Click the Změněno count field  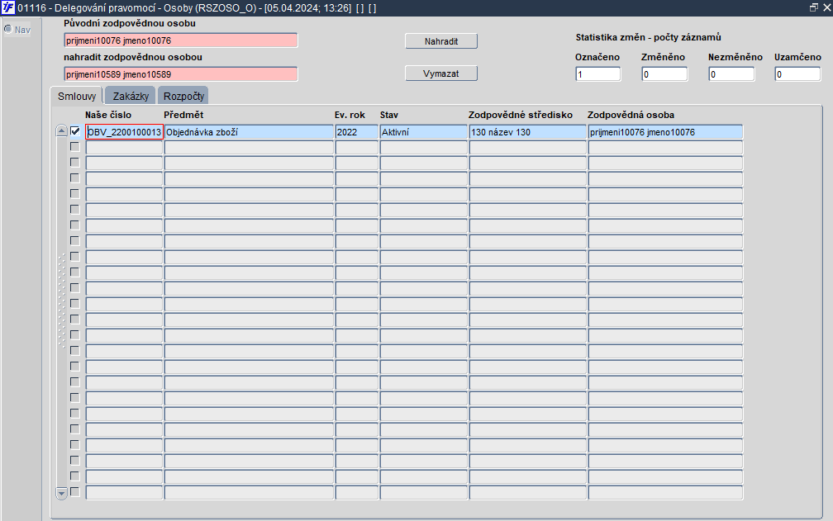point(664,74)
